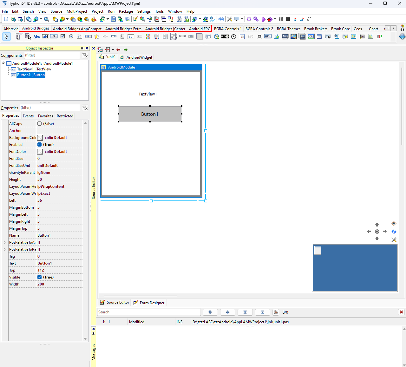The height and width of the screenshot is (367, 406).
Task: Click the Search input field
Action: pyautogui.click(x=149, y=312)
